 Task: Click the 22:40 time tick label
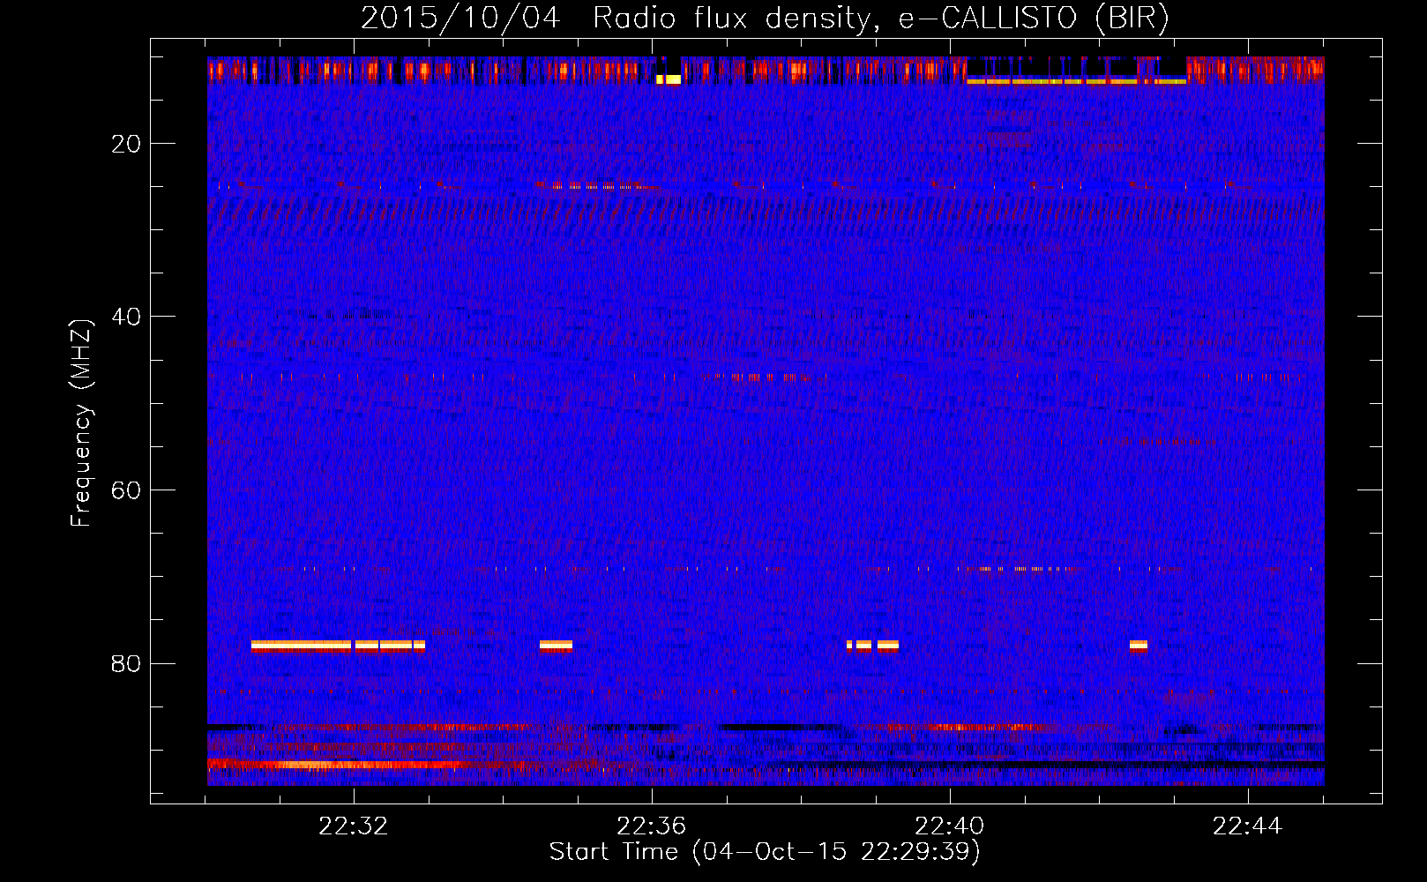950,826
